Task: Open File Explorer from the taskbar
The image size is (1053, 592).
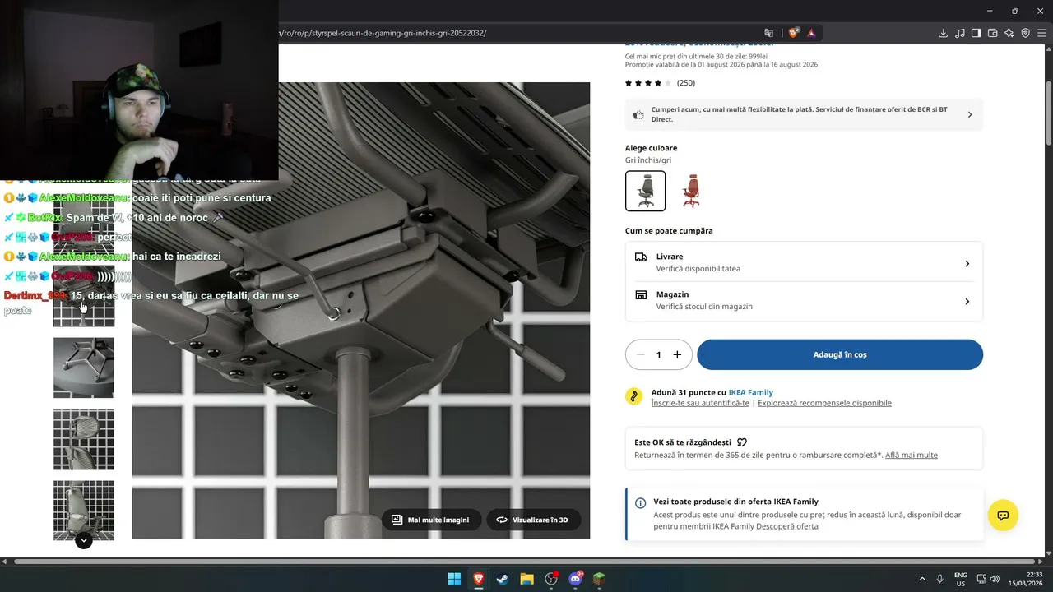Action: point(526,579)
